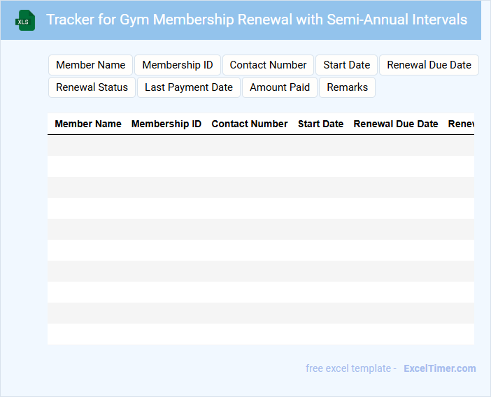Click the Contact Number tag

268,65
